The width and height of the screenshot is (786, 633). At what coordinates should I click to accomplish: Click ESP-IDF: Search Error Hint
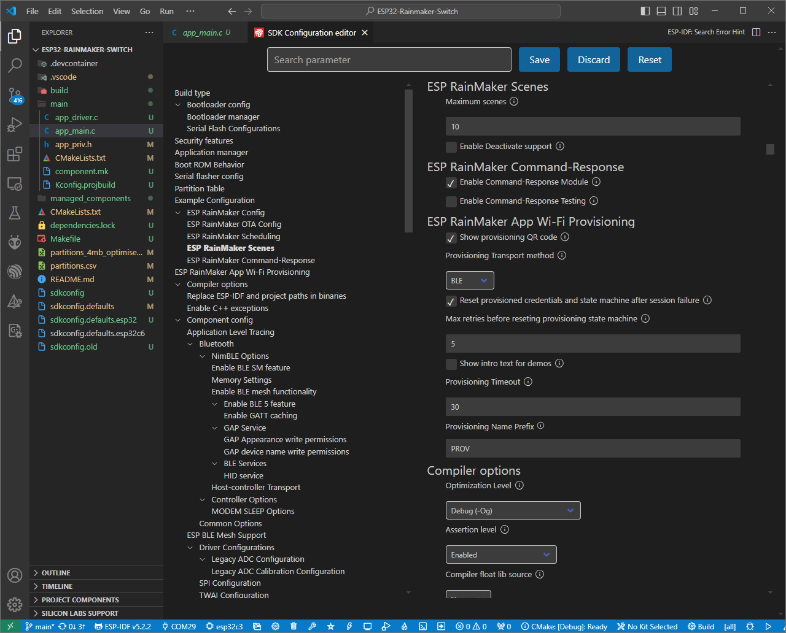[706, 33]
